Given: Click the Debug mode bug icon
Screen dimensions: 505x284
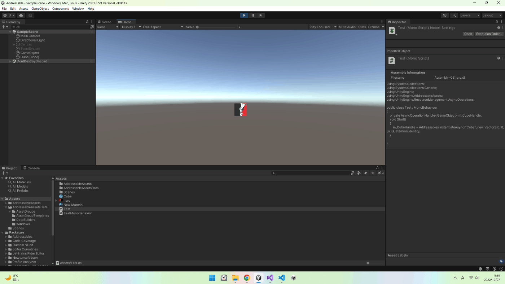Looking at the screenshot, I should (x=480, y=269).
